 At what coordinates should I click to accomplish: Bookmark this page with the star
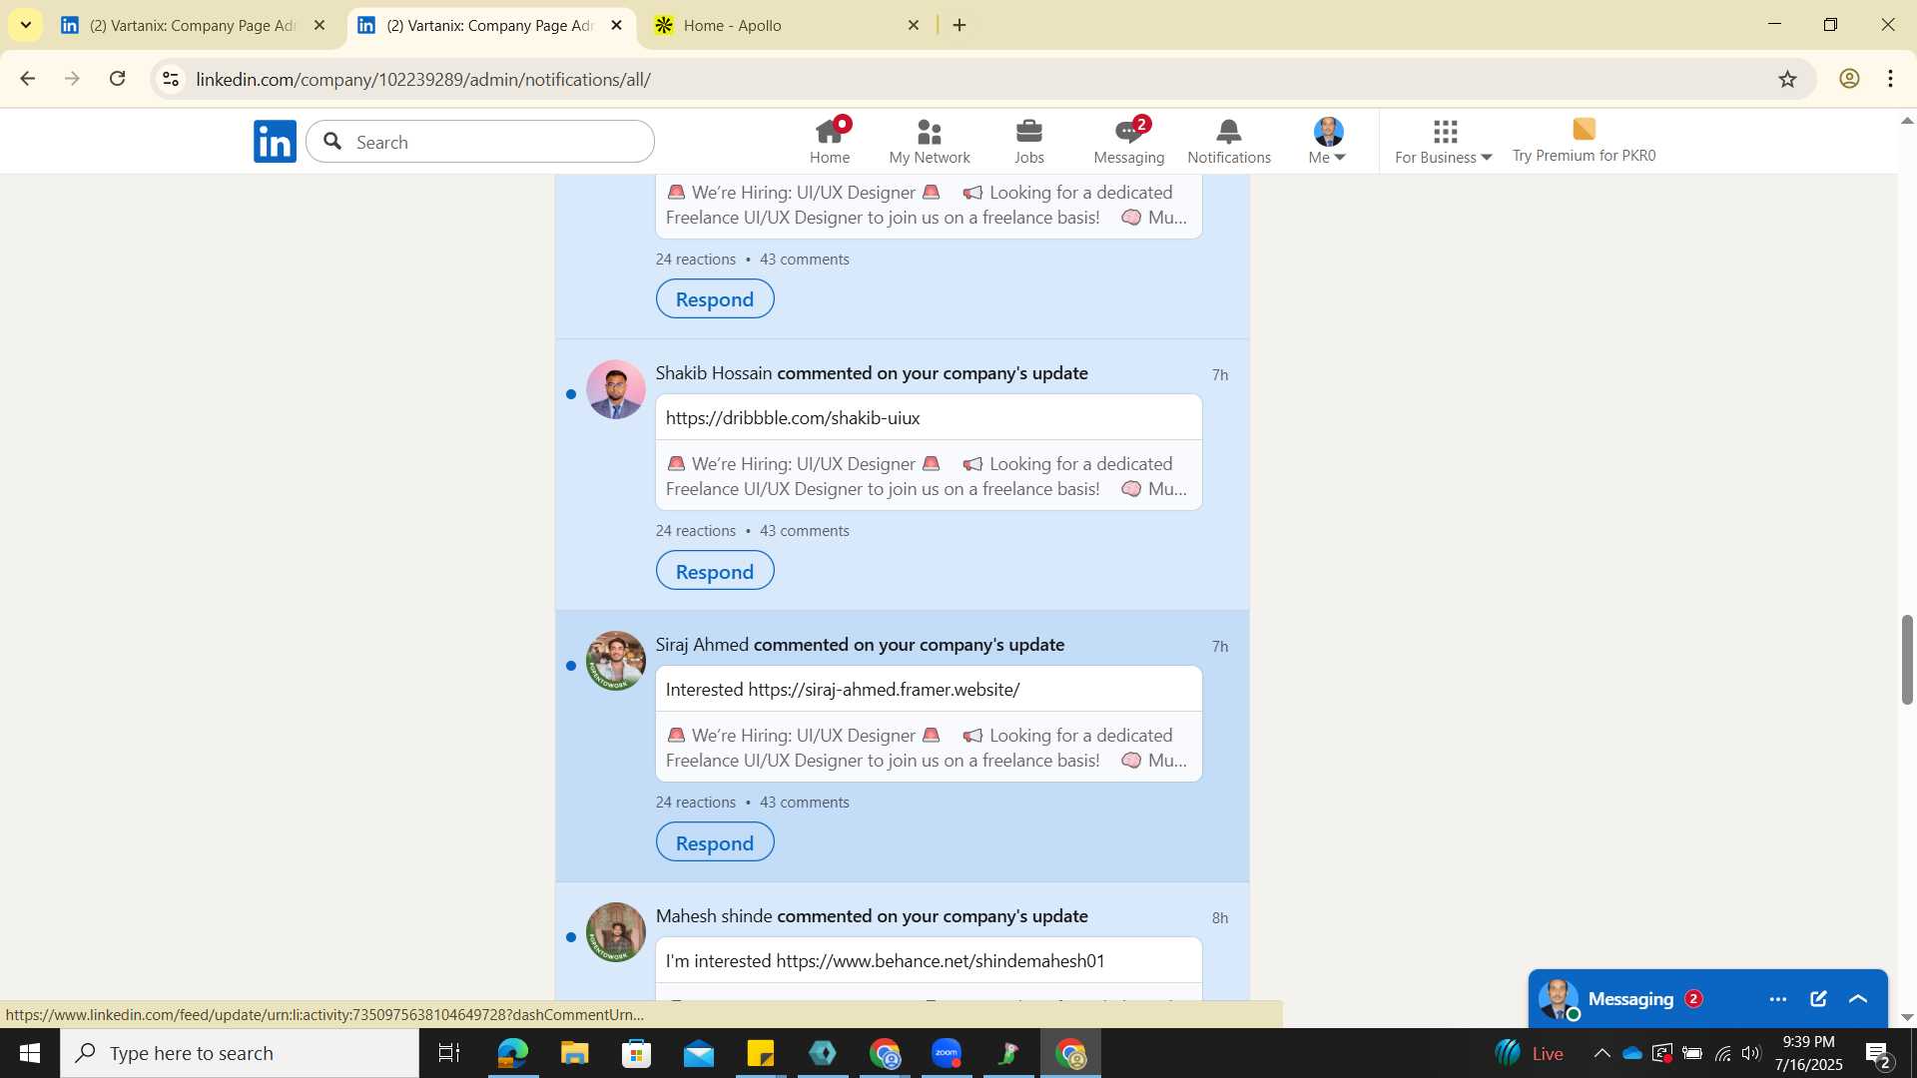point(1787,79)
